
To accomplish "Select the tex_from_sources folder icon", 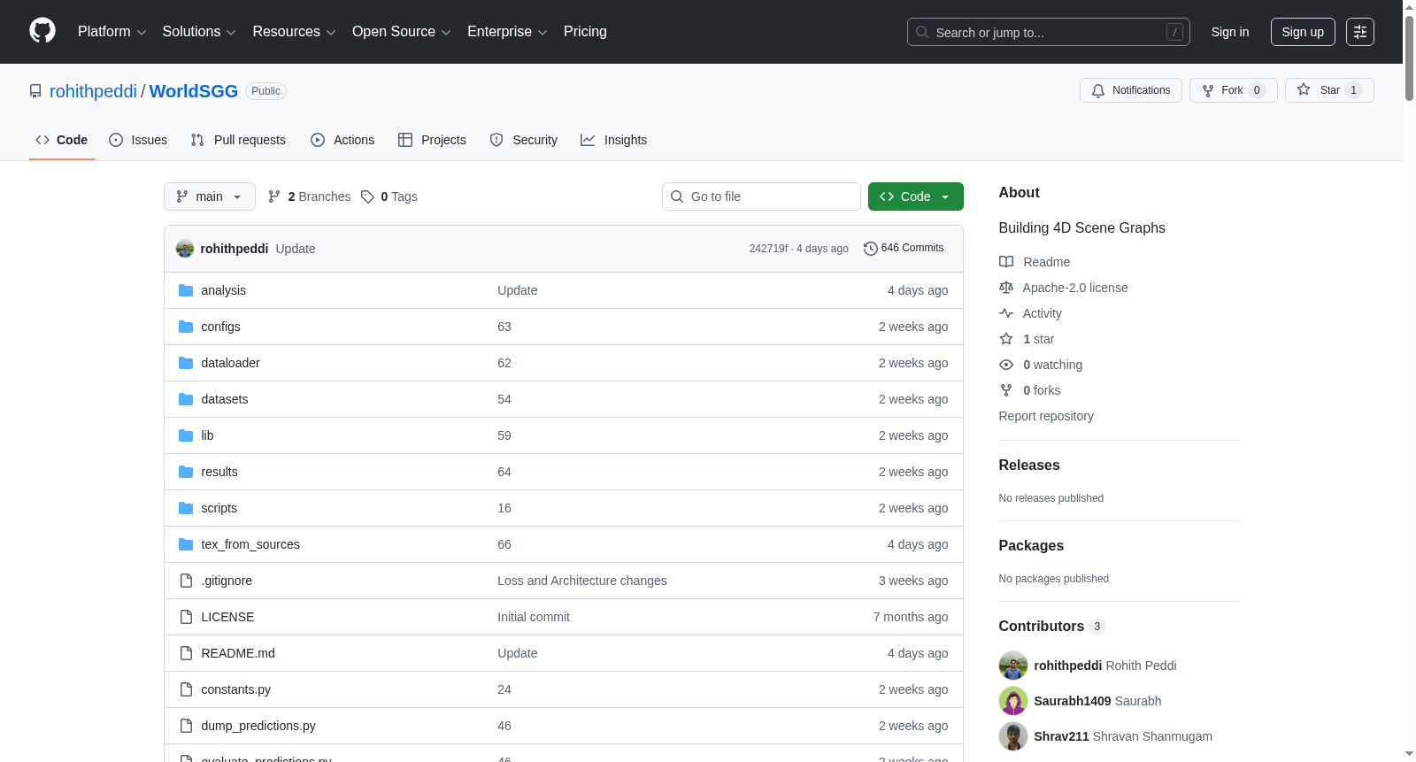I will pyautogui.click(x=186, y=544).
